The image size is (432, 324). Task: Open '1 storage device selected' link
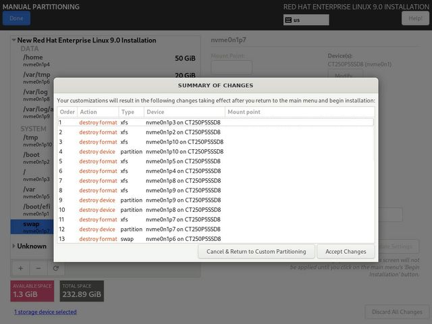pos(45,312)
